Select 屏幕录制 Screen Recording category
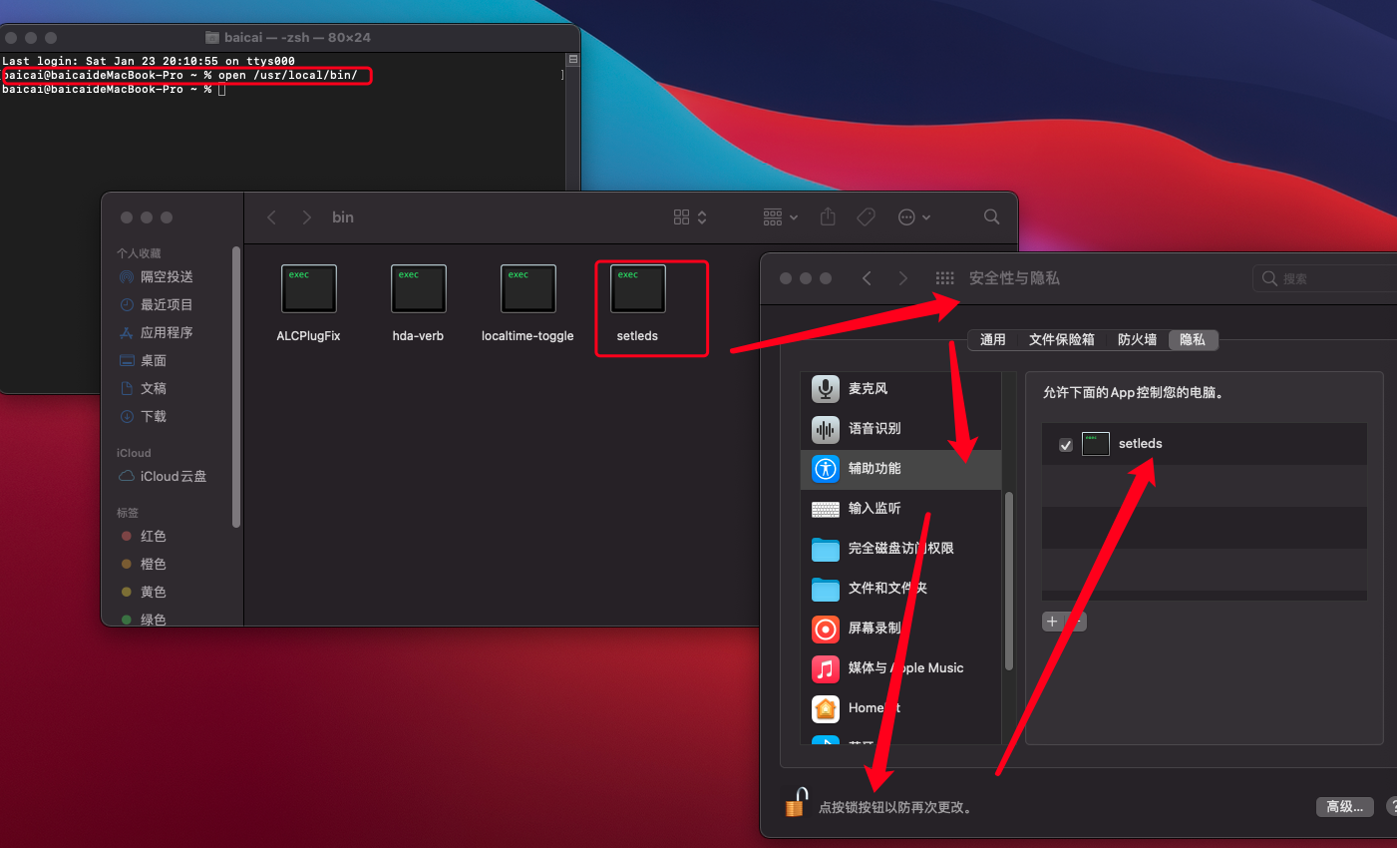Viewport: 1397px width, 848px height. coord(900,629)
